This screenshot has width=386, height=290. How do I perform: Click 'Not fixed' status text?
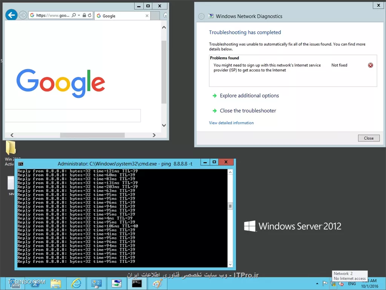339,65
